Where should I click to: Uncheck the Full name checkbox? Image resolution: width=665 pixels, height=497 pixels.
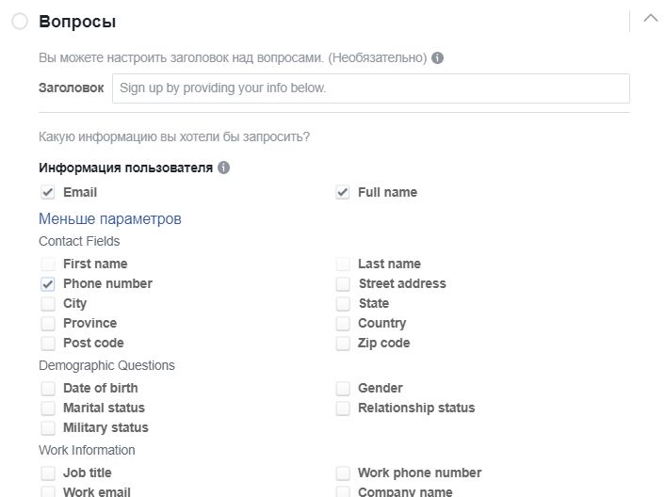[343, 192]
